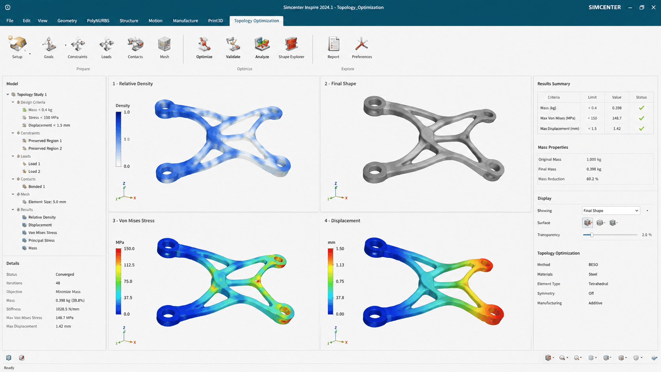Open the Print3D tab
Viewport: 661px width, 372px height.
coord(215,21)
